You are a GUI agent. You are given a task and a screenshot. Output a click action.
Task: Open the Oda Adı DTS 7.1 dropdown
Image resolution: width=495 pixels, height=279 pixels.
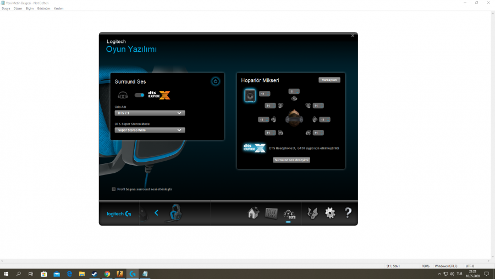pos(150,113)
